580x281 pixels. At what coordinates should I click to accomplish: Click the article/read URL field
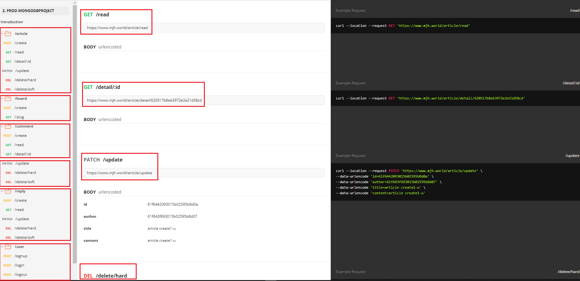(204, 28)
